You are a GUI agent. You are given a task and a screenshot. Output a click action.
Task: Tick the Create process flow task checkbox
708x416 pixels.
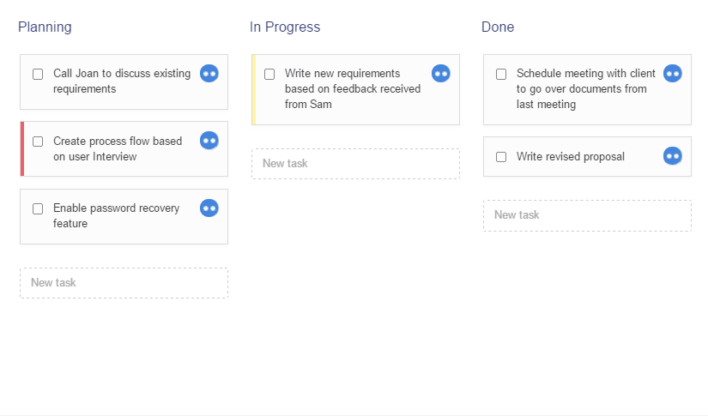click(38, 142)
